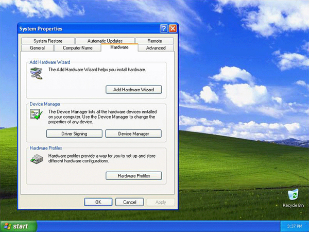Select the Recycle Bin desktop icon
The width and height of the screenshot is (309, 232).
(x=293, y=196)
